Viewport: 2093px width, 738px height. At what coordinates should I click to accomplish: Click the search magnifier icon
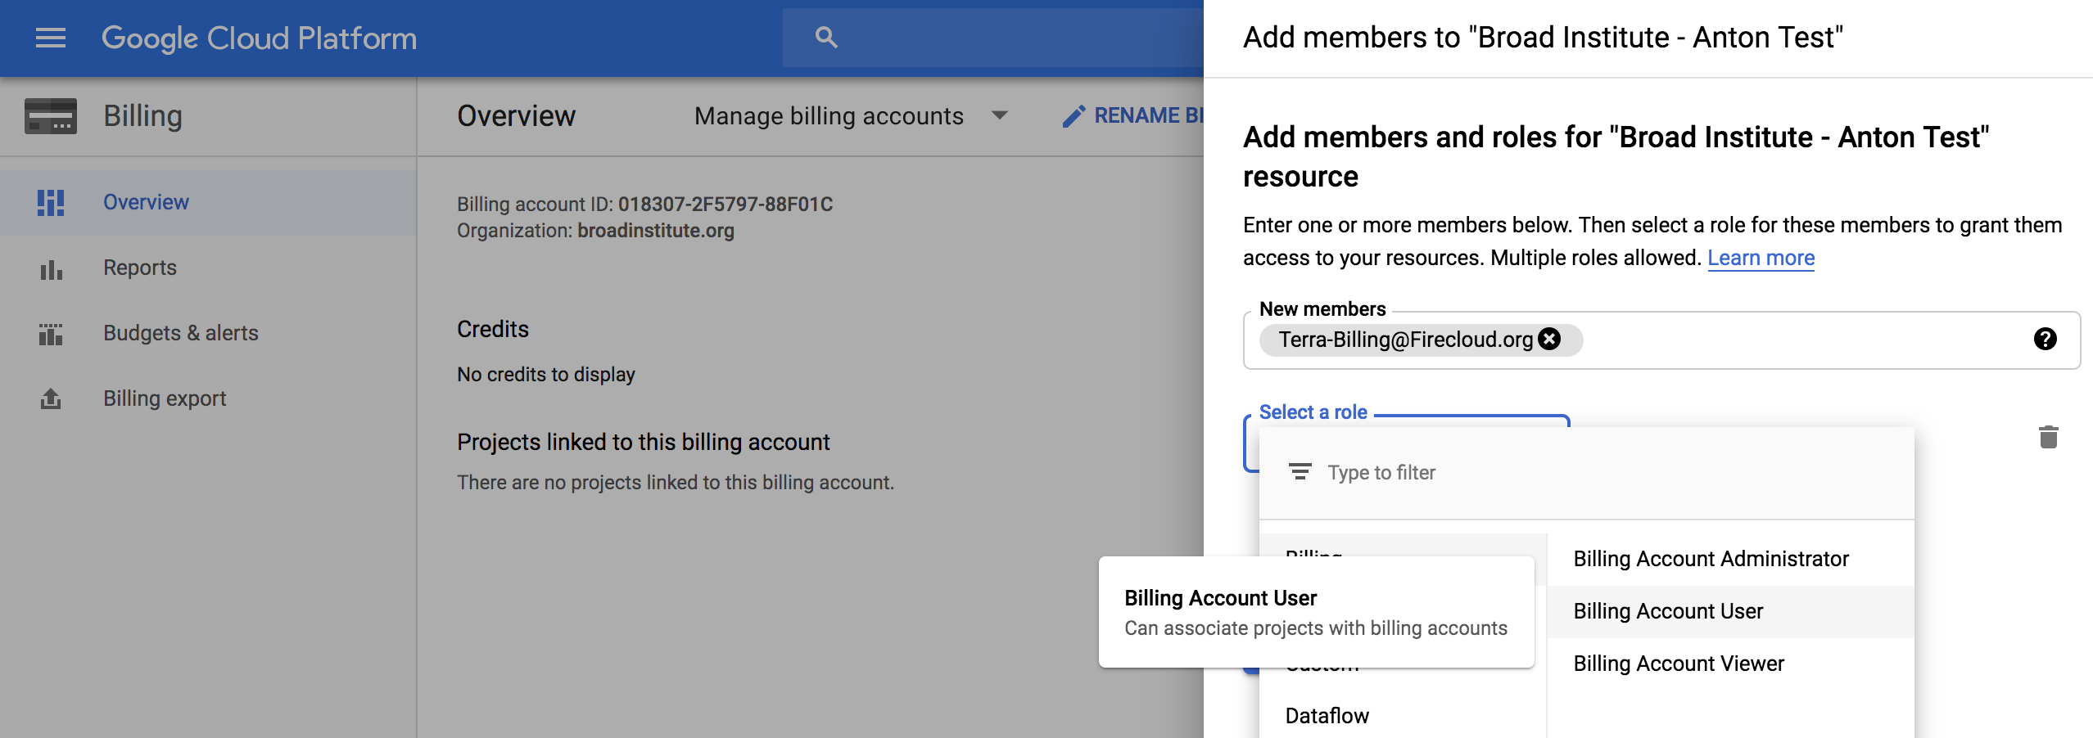pos(826,38)
